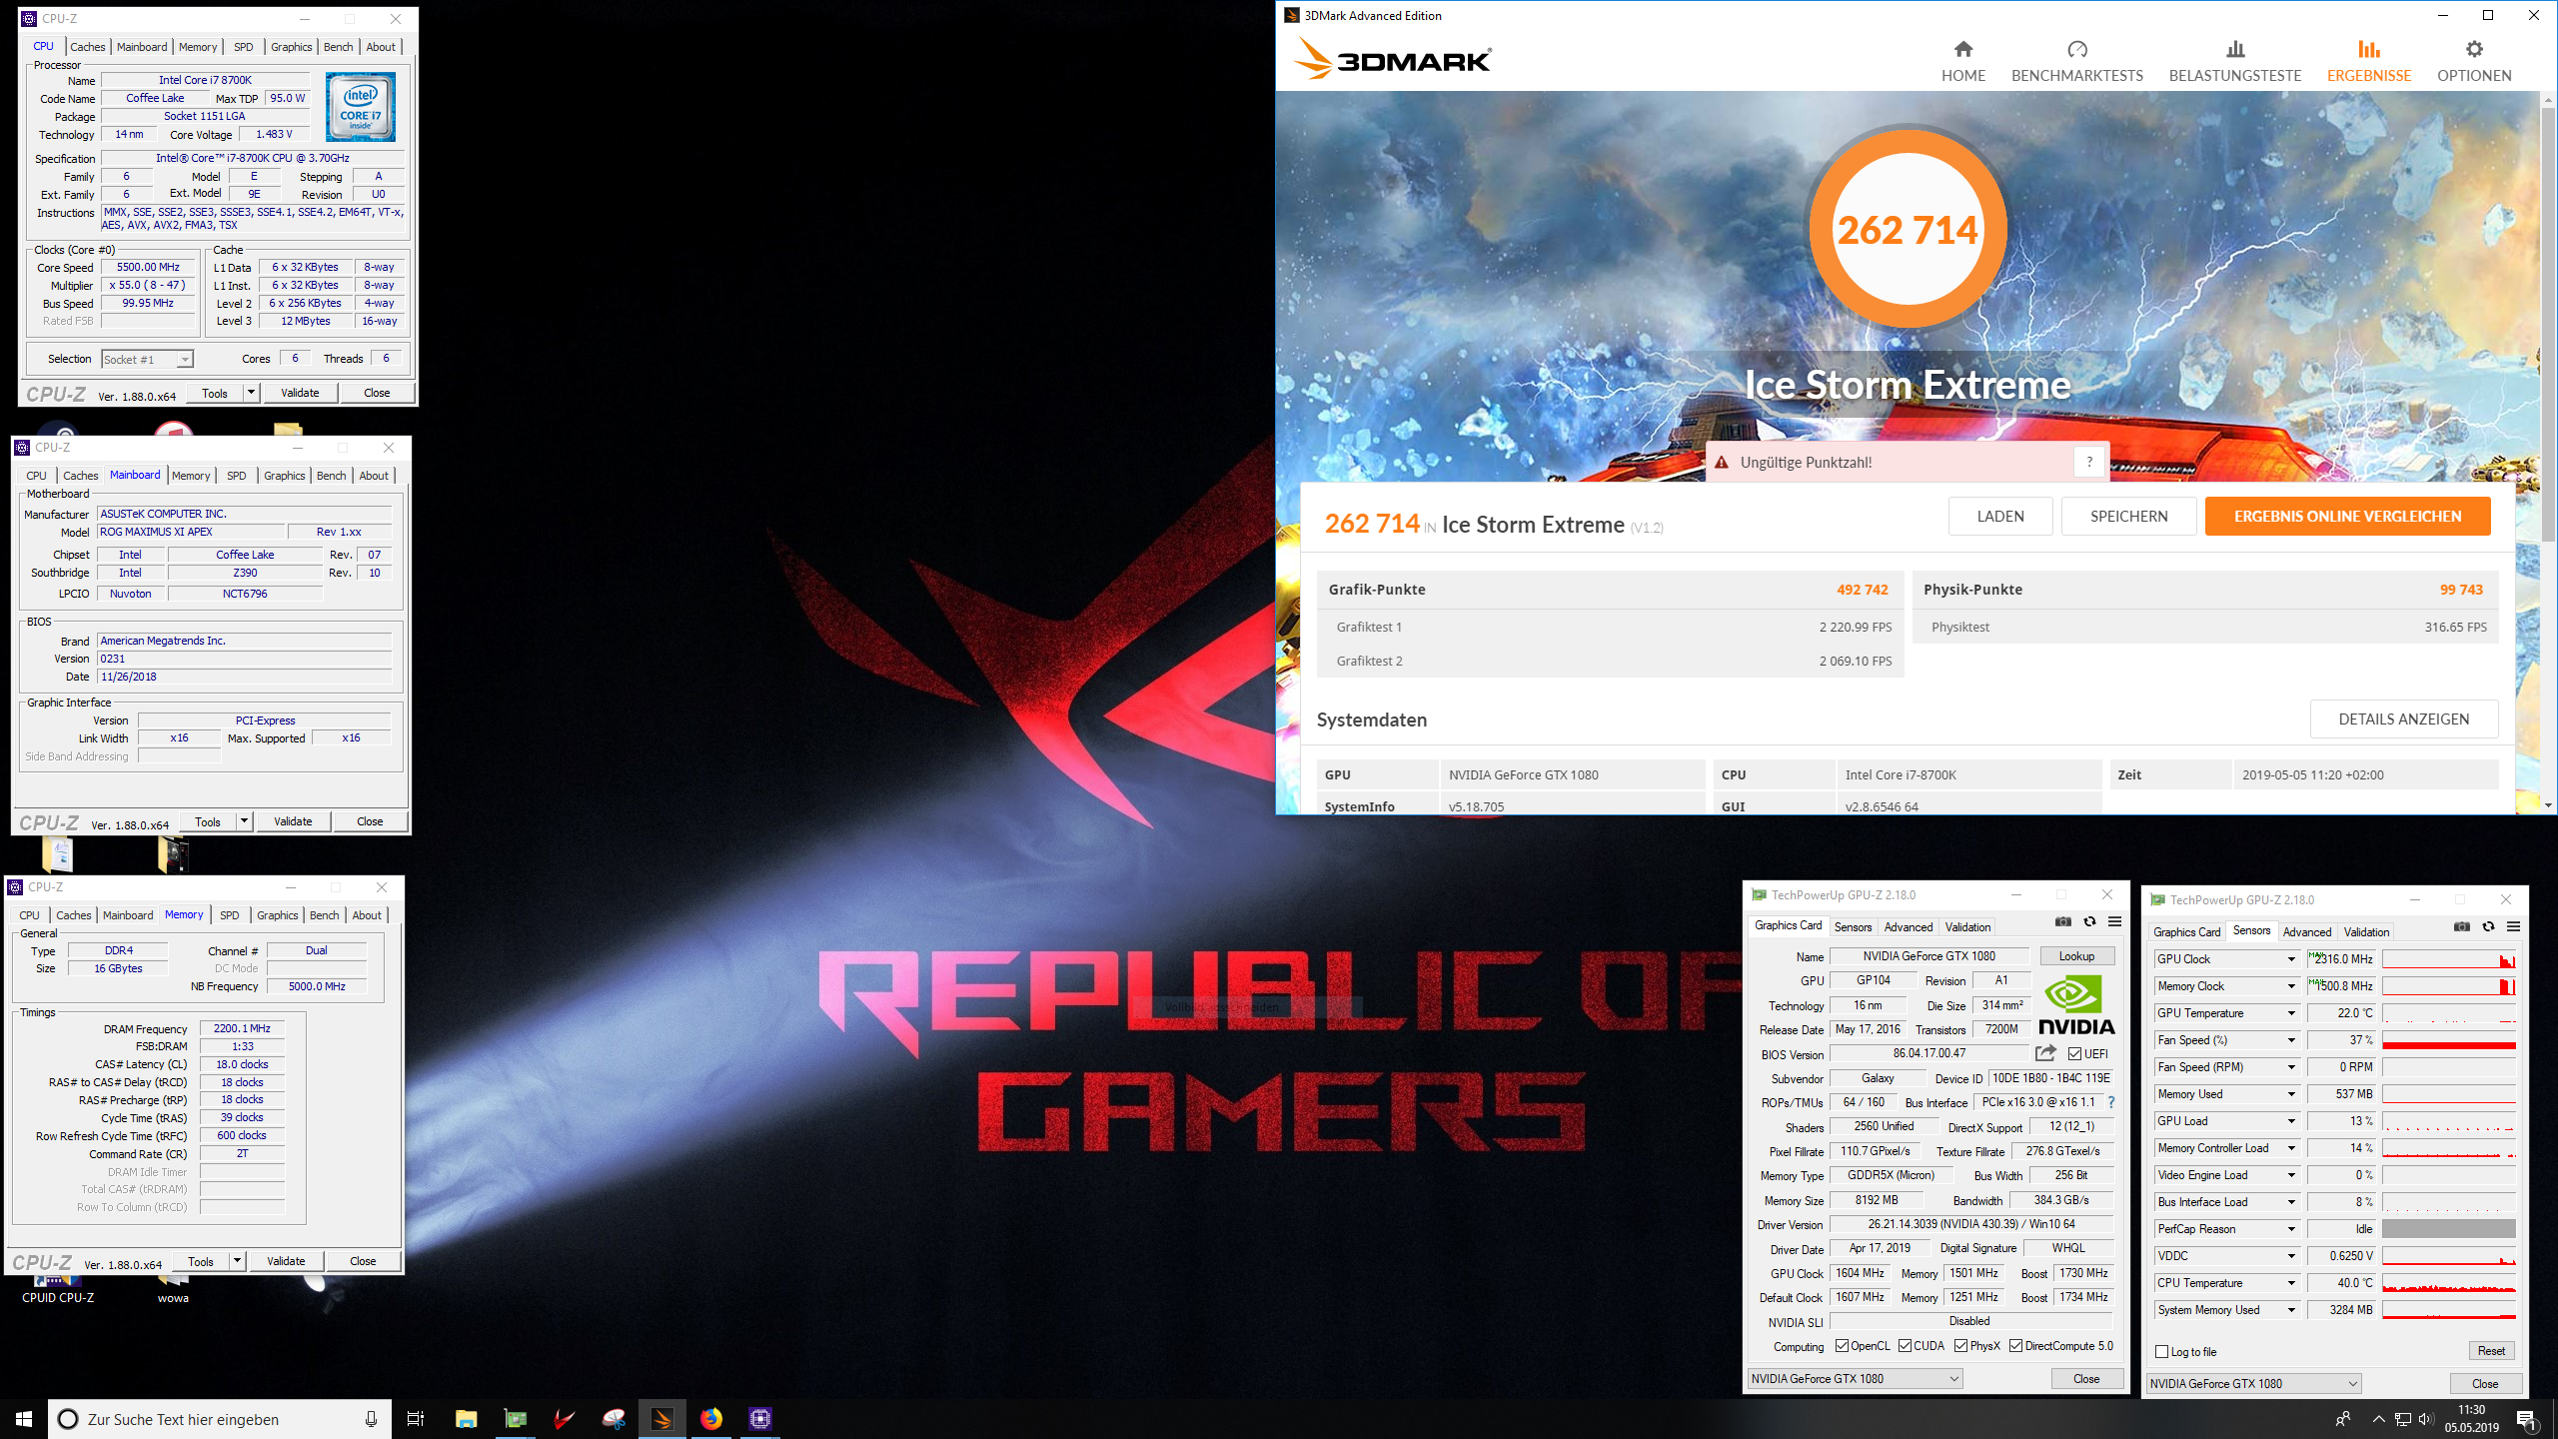Toggle PhysX checkbox in GPU-Z

point(1960,1346)
